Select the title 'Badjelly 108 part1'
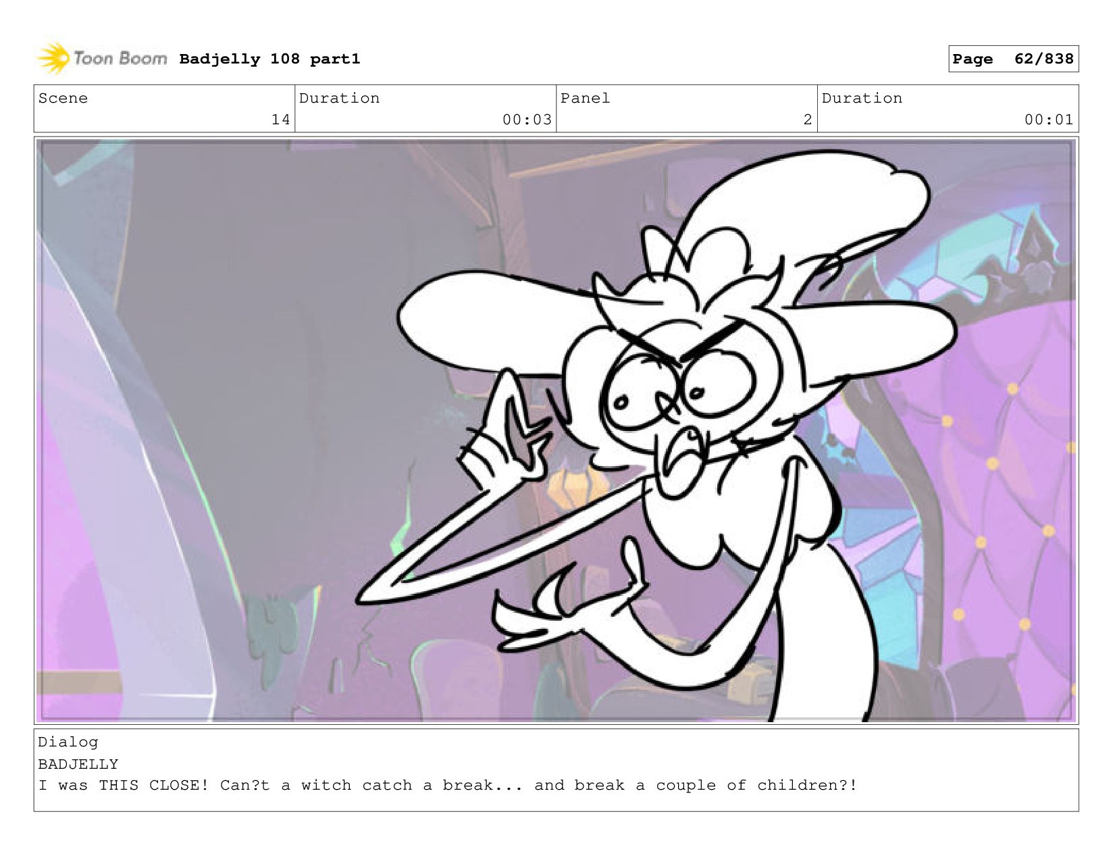 (269, 59)
